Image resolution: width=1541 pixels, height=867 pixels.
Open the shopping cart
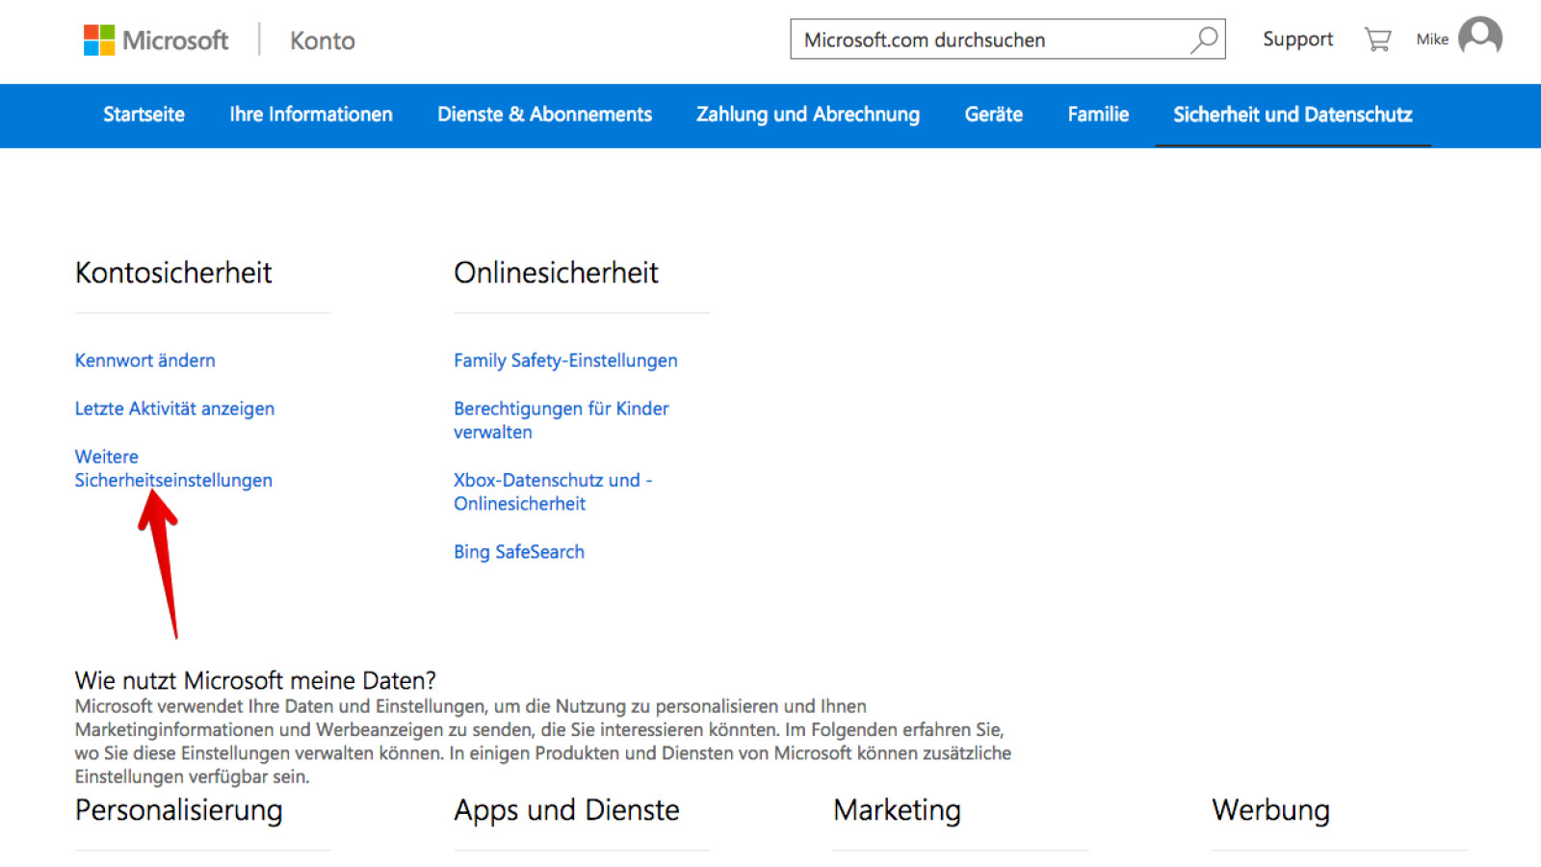1377,39
